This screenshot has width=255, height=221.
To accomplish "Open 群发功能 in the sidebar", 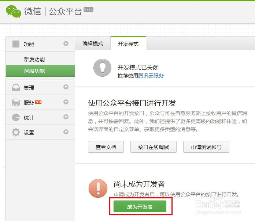I will tap(34, 60).
